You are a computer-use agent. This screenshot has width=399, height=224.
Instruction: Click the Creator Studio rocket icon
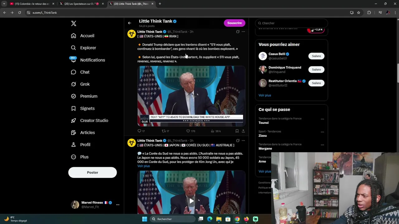(74, 120)
